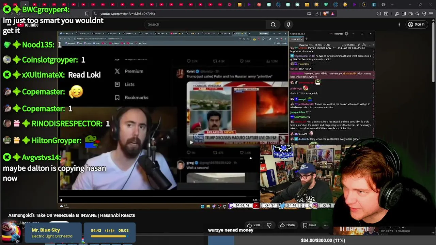Open Brave Shields lion icon
Viewport: 436px width, 245px height.
[x=325, y=14]
